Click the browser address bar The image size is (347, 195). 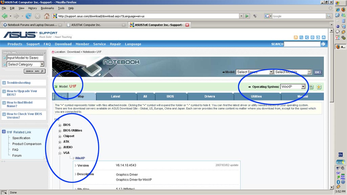(x=146, y=16)
